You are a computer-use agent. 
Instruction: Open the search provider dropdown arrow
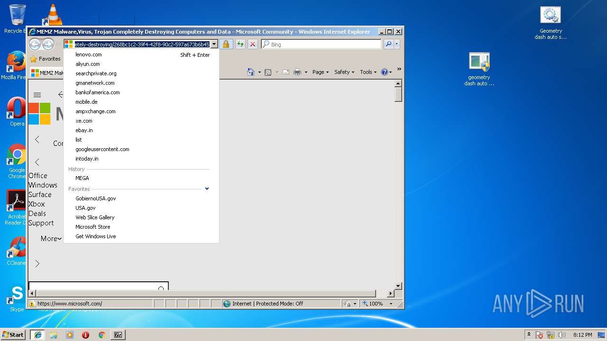[396, 44]
